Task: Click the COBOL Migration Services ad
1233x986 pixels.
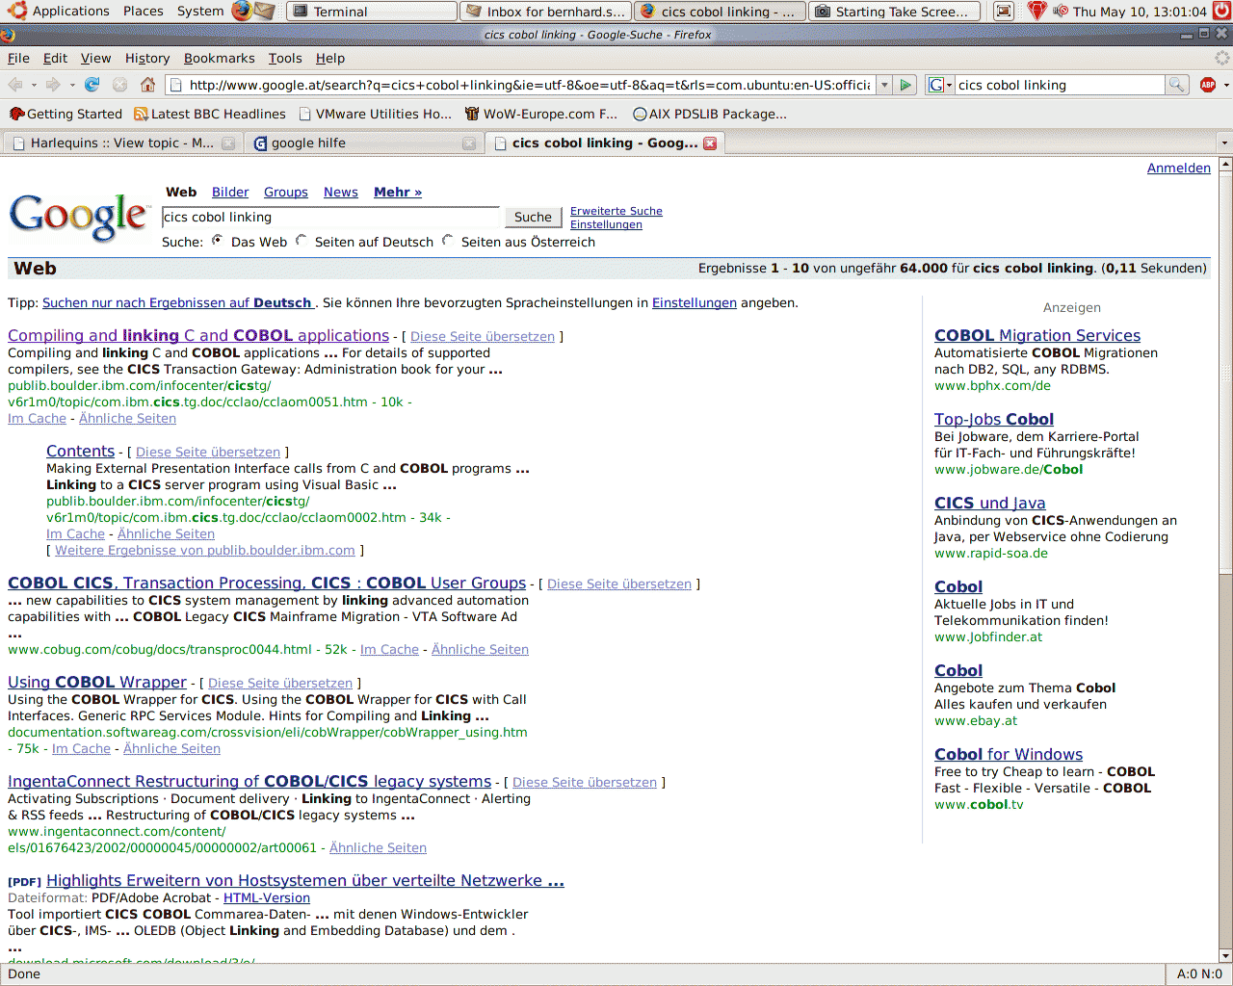Action: 1037,335
